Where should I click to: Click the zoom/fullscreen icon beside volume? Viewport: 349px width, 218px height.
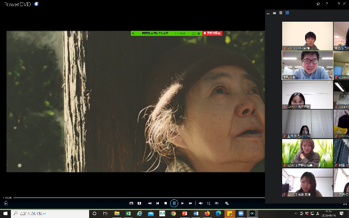(208, 203)
